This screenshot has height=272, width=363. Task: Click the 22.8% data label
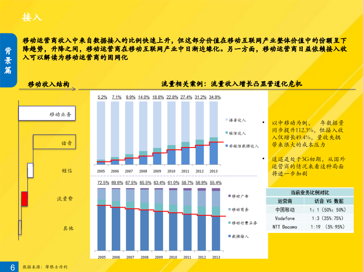pos(172,97)
